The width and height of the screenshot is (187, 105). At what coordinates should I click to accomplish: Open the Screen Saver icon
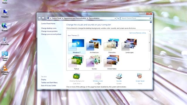pos(140,76)
